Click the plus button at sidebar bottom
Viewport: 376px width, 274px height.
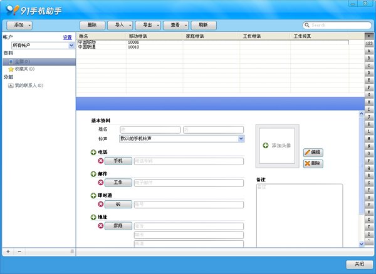click(x=8, y=251)
